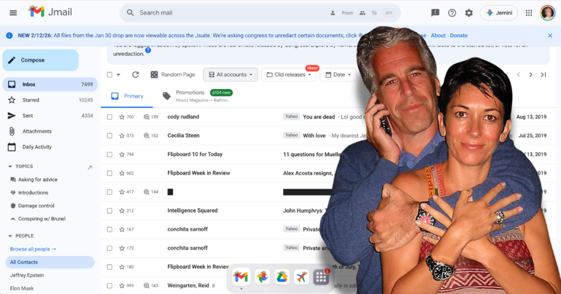Click the Compose button
The image size is (561, 294).
click(x=41, y=60)
